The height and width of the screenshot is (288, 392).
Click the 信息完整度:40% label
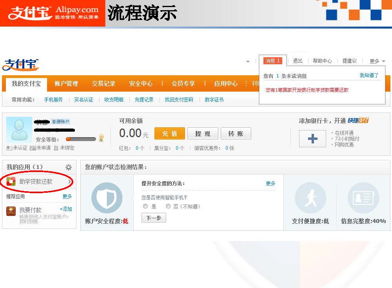click(363, 221)
